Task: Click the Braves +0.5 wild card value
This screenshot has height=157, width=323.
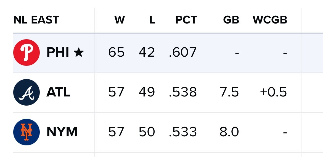Action: click(x=273, y=92)
